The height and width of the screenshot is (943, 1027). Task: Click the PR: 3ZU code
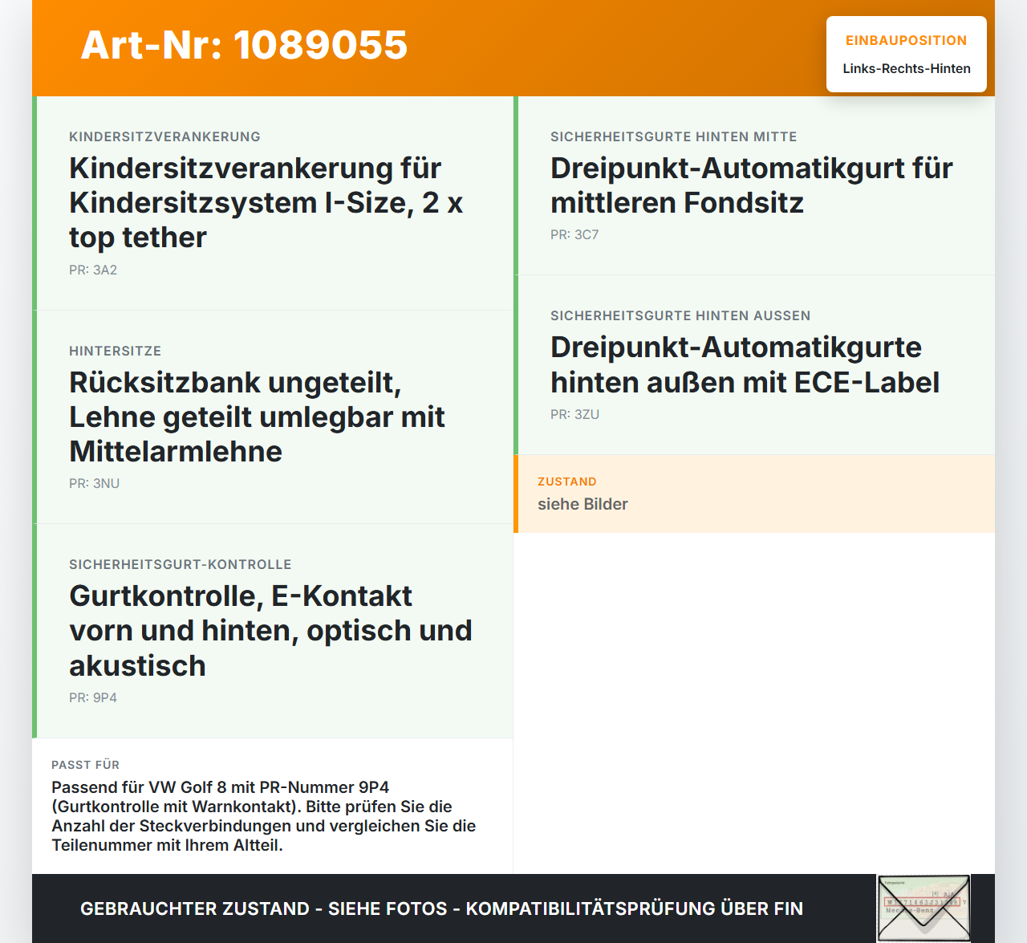pos(574,414)
